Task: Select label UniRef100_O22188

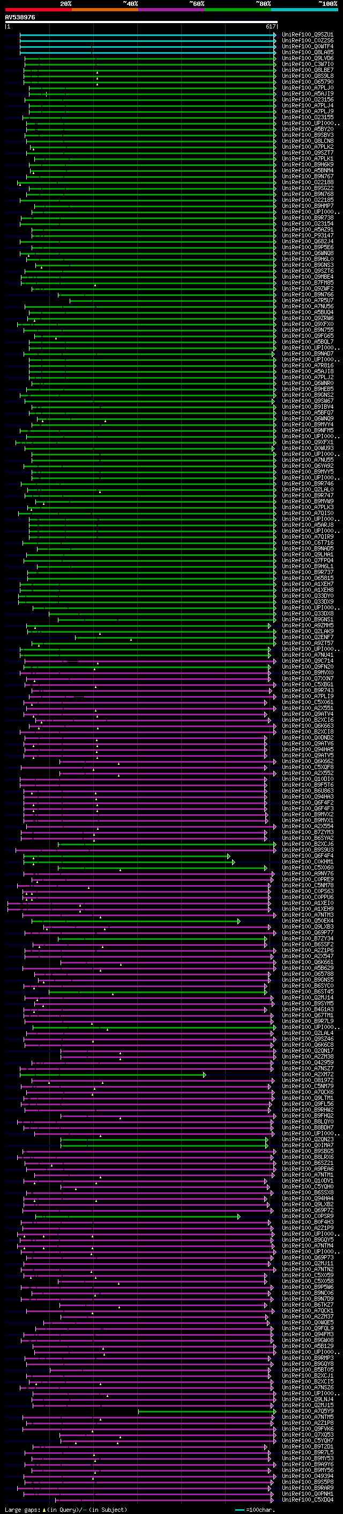Action: 307,182
